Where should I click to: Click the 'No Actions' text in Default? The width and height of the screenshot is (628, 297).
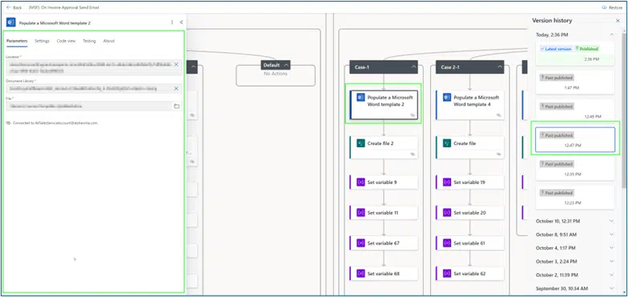pos(276,74)
